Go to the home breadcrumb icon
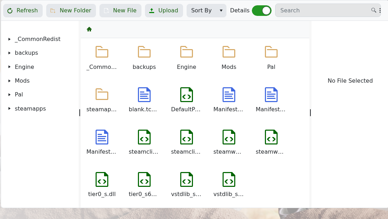The width and height of the screenshot is (388, 219). pyautogui.click(x=89, y=29)
